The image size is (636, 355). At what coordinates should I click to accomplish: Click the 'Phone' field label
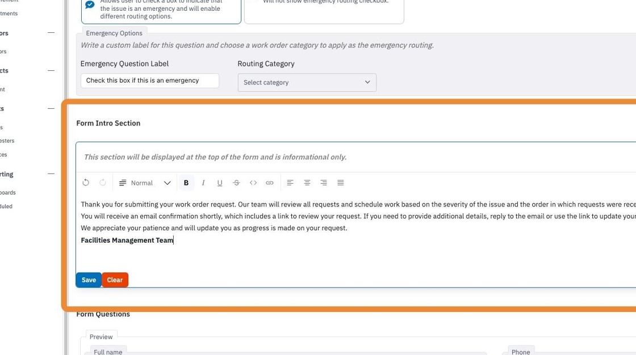pos(521,352)
